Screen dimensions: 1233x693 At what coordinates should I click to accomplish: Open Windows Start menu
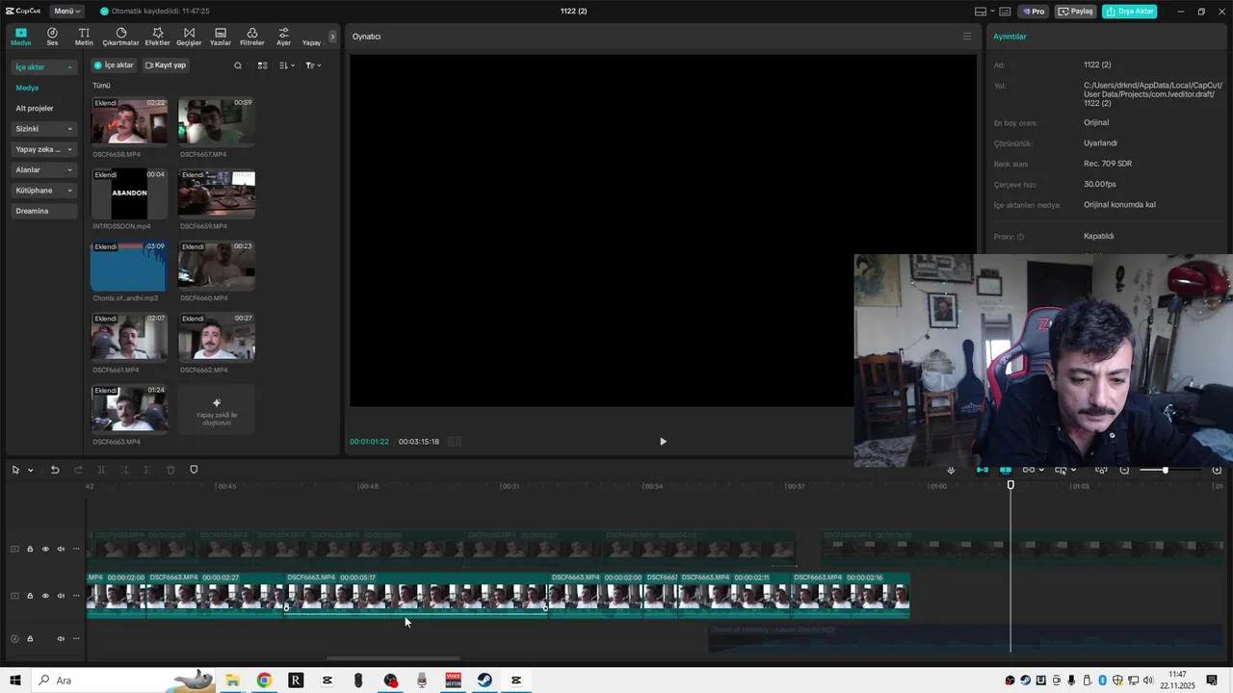click(15, 680)
